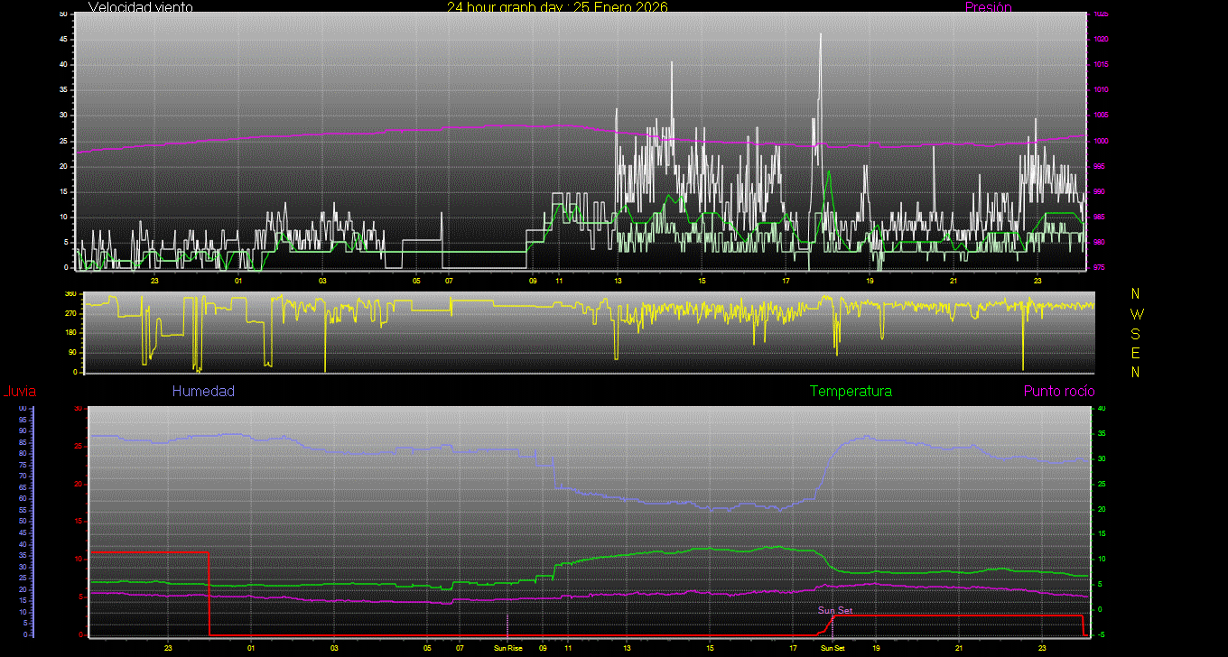
Task: Click the tallest wind gust spike peak
Action: coord(821,34)
